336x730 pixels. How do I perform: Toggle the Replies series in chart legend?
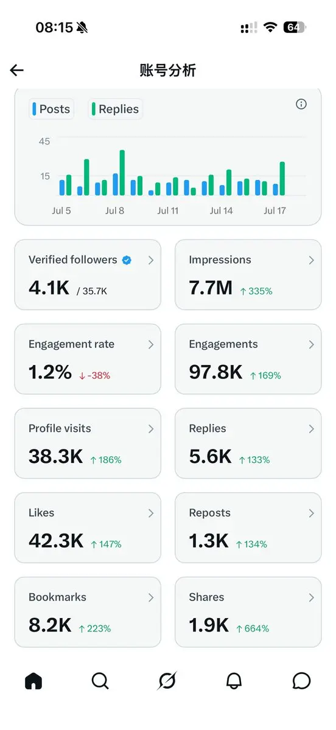(116, 109)
